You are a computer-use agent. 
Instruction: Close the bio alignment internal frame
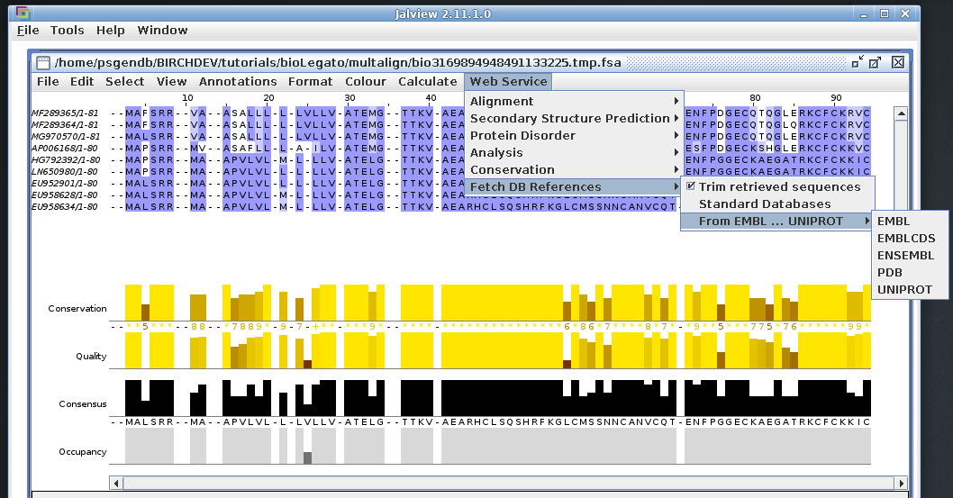(x=897, y=62)
